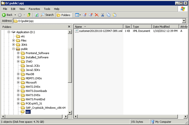Select the etc folder
189x125 pixels.
(23, 36)
